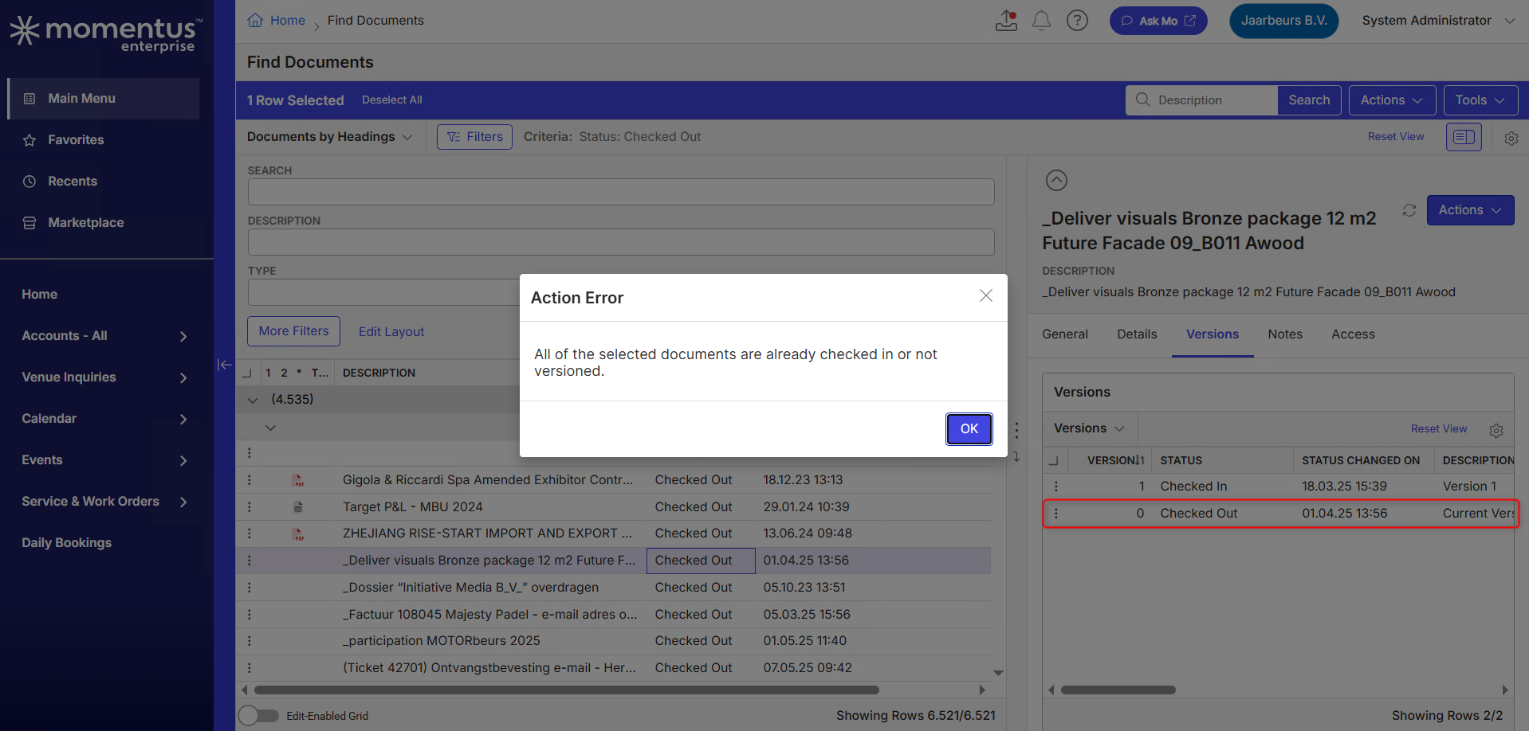Expand the Calendar submenu
Image resolution: width=1529 pixels, height=731 pixels.
183,420
